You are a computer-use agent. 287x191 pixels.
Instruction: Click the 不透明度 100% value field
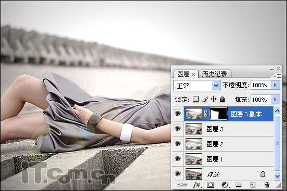[x=260, y=85]
